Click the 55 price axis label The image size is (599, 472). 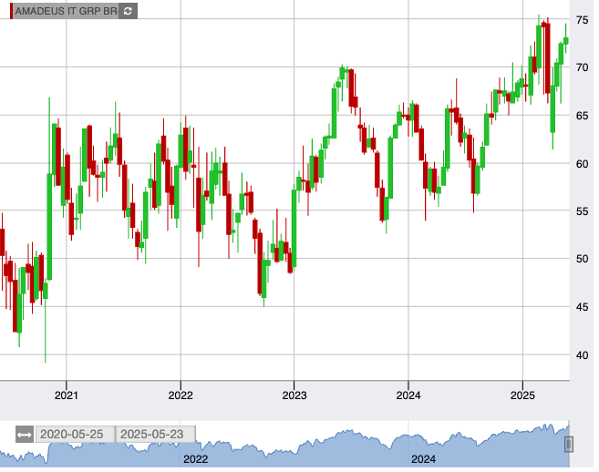coord(583,211)
